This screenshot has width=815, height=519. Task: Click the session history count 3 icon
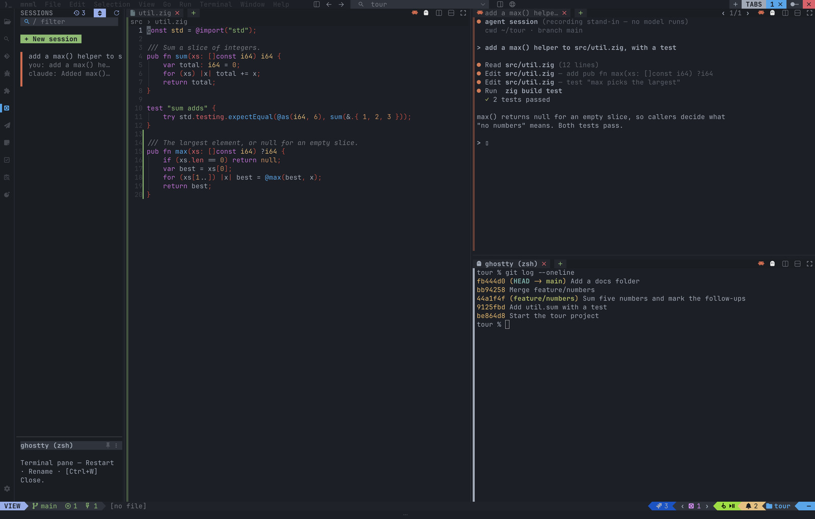pyautogui.click(x=79, y=13)
